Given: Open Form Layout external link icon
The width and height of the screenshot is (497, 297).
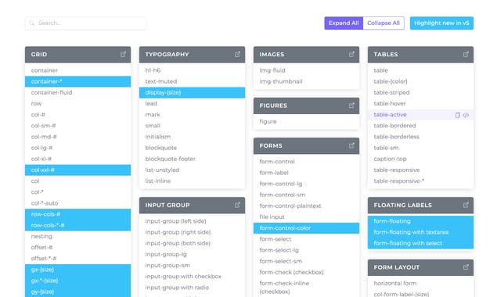Looking at the screenshot, I should tap(466, 267).
